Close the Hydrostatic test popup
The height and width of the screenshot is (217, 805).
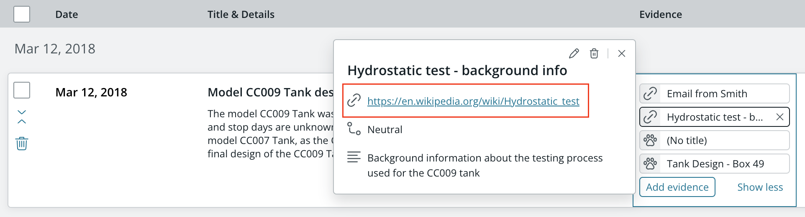click(622, 53)
